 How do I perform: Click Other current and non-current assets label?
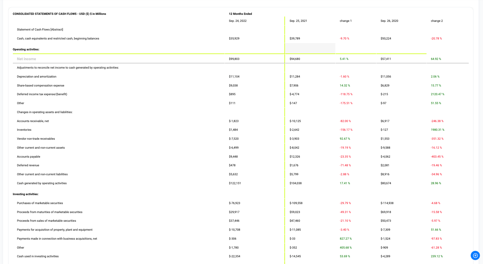coord(41,148)
